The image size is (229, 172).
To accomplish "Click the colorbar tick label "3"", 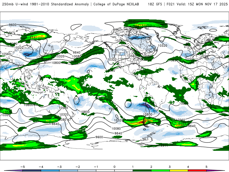I will [170, 167].
